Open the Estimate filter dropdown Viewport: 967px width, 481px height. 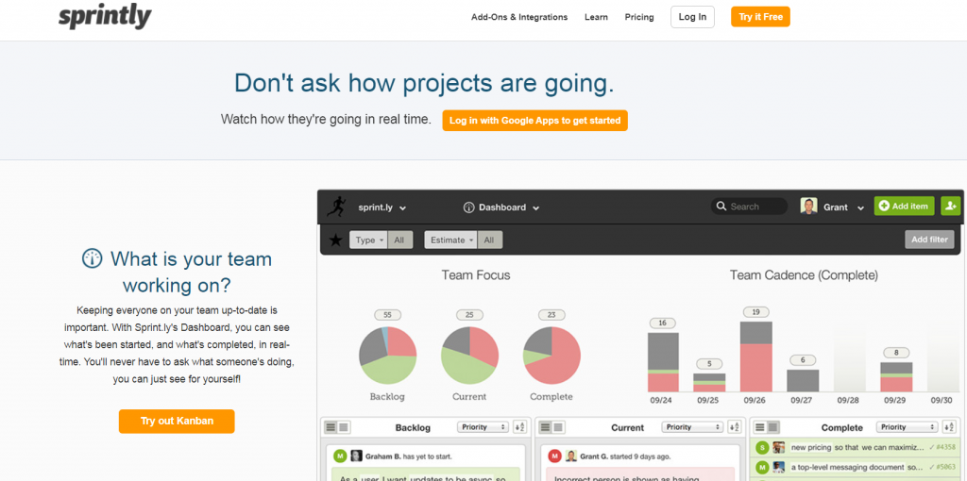point(450,240)
